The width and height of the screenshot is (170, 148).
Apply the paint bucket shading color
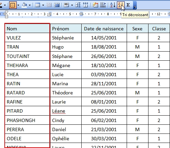pyautogui.click(x=25, y=5)
